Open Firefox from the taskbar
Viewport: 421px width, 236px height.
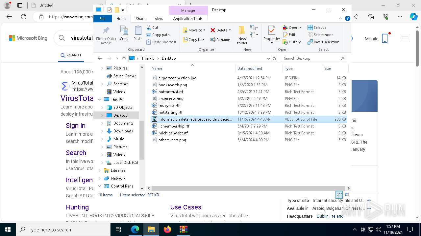point(167,229)
